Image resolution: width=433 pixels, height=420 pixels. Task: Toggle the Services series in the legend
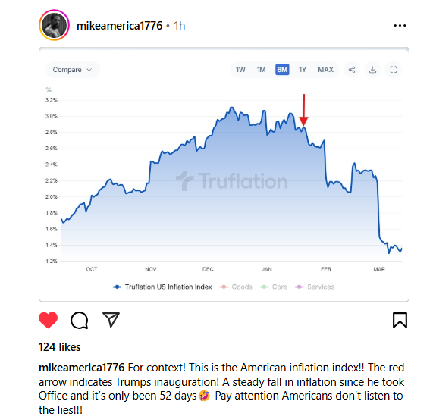(x=315, y=287)
